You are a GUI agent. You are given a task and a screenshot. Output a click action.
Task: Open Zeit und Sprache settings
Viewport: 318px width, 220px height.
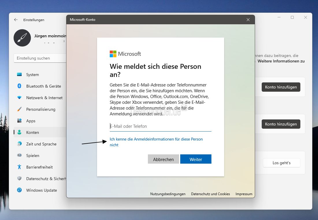click(x=40, y=144)
